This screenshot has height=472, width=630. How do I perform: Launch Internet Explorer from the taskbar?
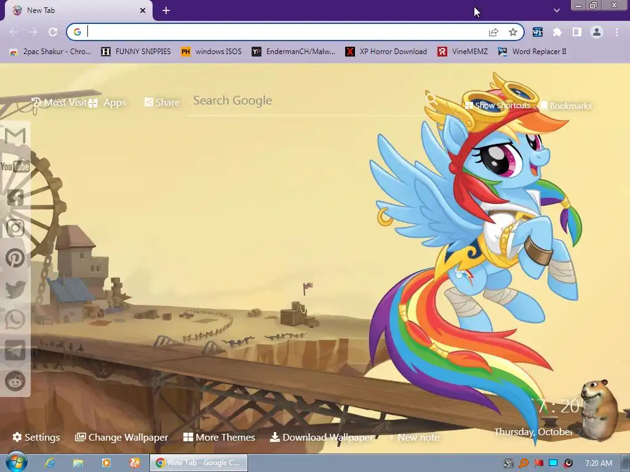tap(49, 463)
